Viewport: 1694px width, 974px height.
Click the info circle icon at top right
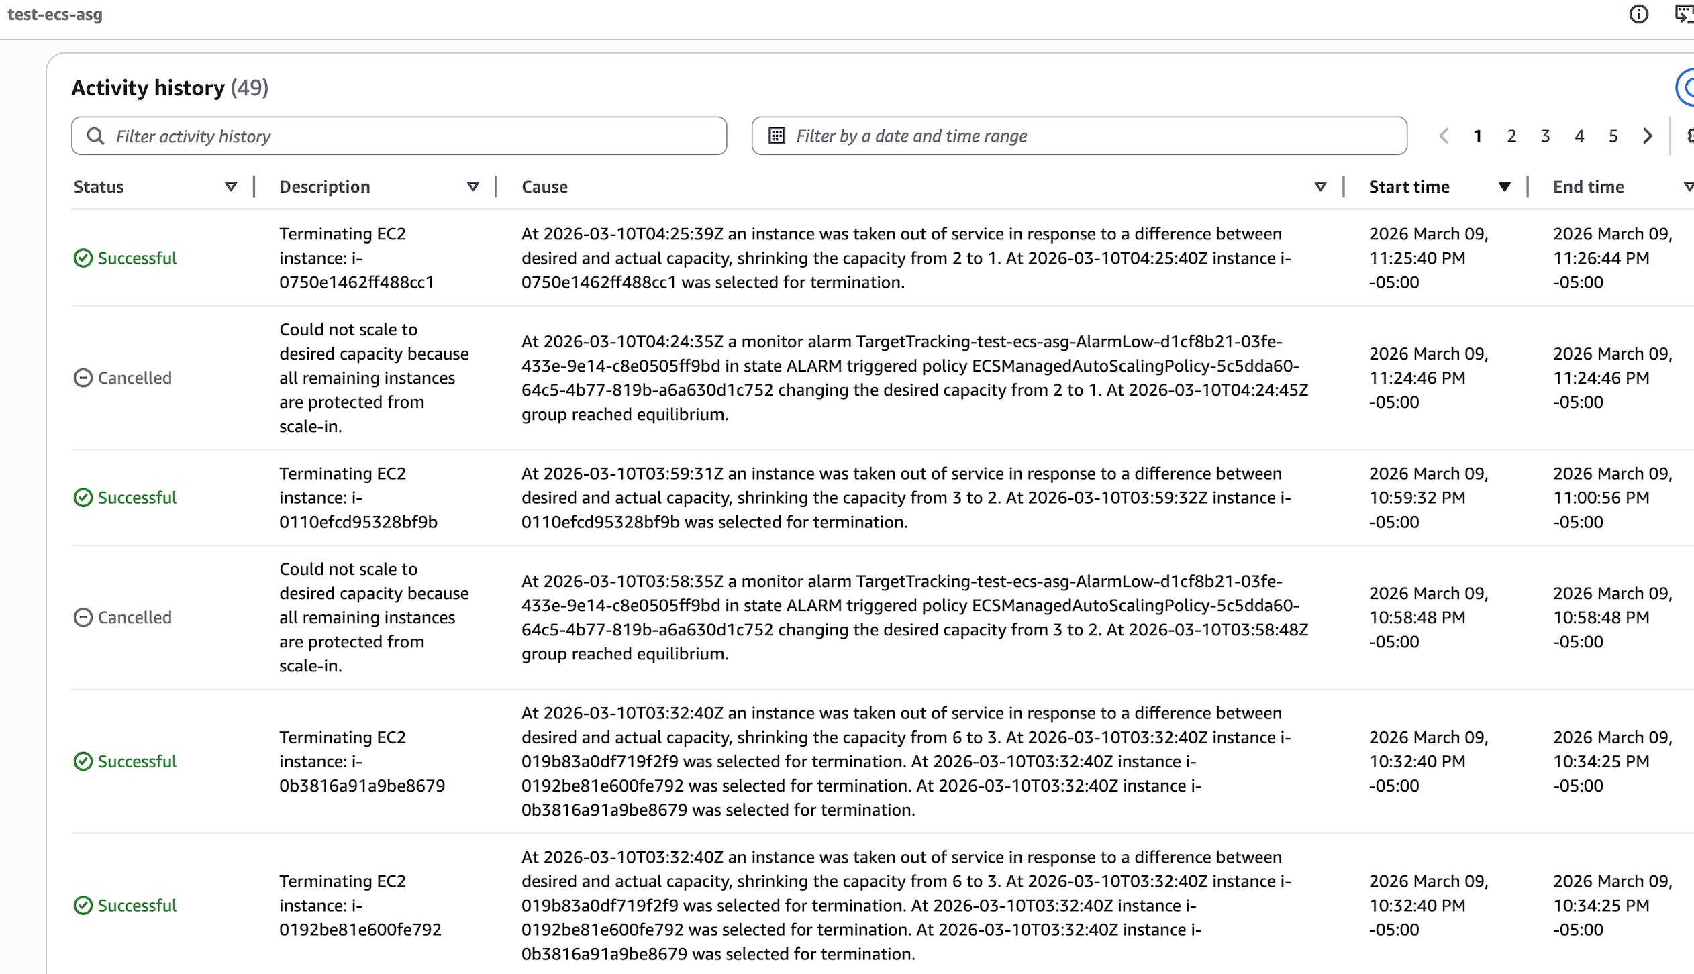click(x=1638, y=14)
